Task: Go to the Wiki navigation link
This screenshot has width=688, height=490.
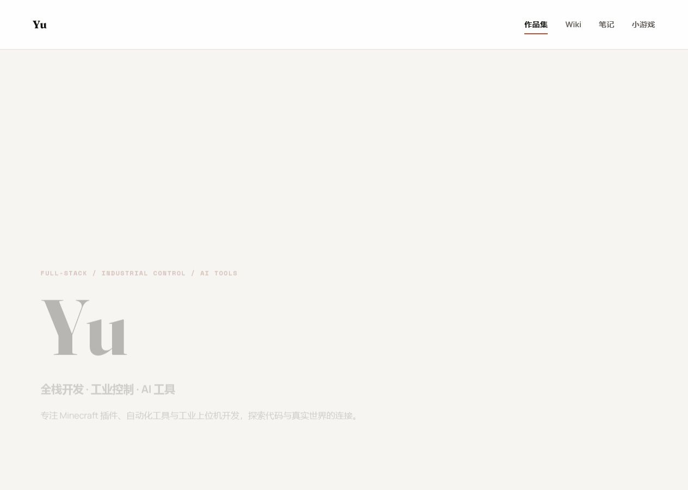Action: click(573, 24)
